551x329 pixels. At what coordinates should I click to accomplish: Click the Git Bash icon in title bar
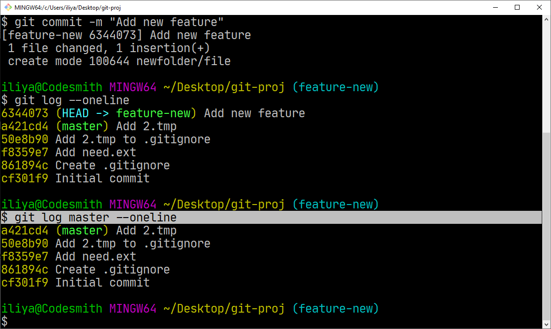(x=8, y=7)
